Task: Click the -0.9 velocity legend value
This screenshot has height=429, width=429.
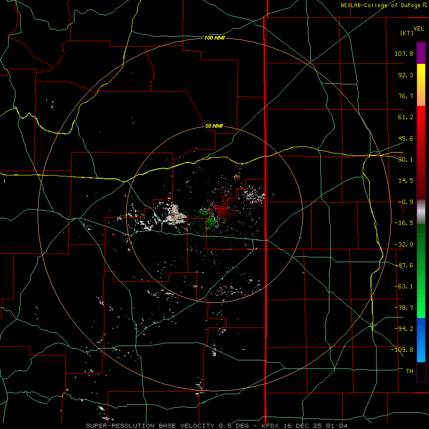Action: point(406,202)
